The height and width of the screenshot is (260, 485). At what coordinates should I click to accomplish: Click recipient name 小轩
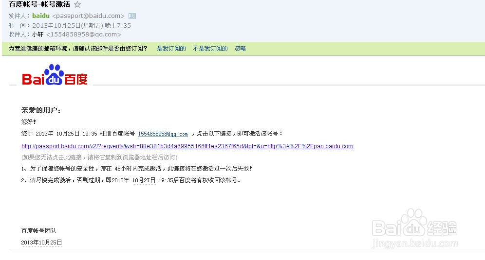click(x=37, y=35)
